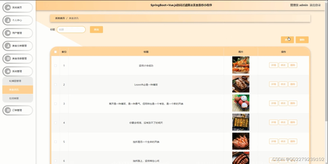Switch to 美食资讯 in the sidebar
Viewport: 328px width, 164px height.
tap(17, 89)
